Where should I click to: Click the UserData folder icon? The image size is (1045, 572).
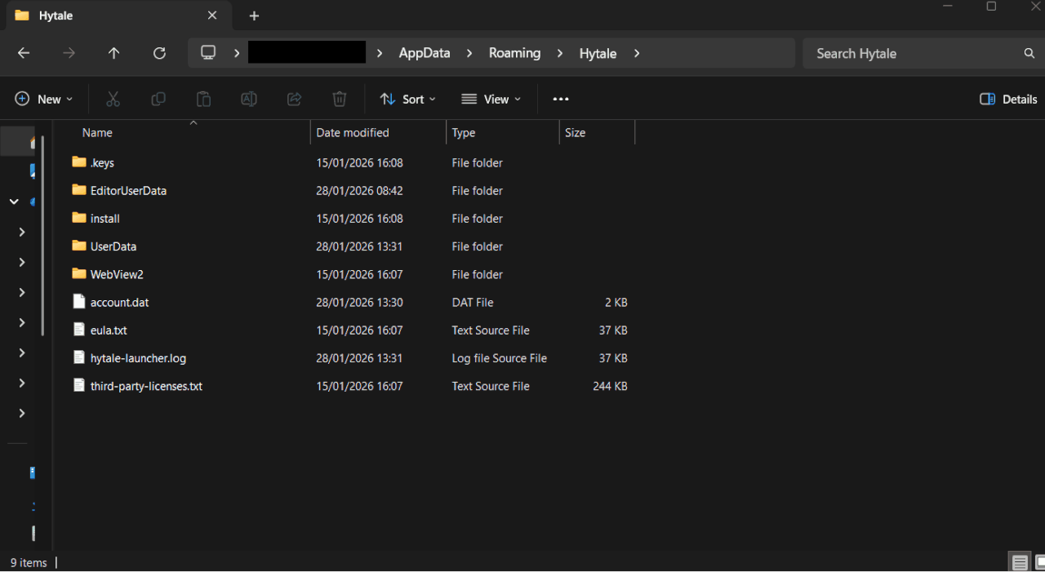[79, 246]
